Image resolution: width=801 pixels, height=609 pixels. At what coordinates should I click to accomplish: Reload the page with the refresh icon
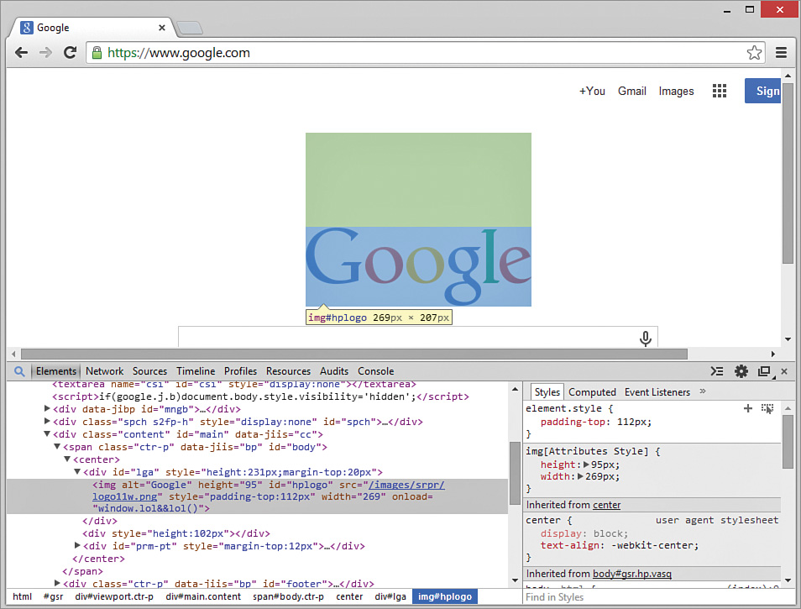coord(70,52)
